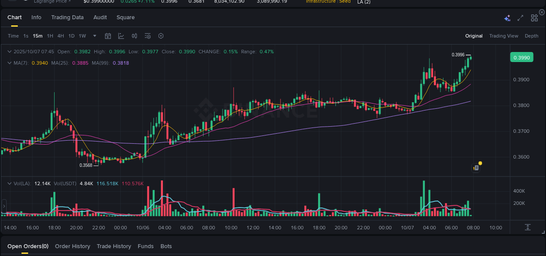546x256 pixels.
Task: Switch to the Depth view
Action: 532,36
